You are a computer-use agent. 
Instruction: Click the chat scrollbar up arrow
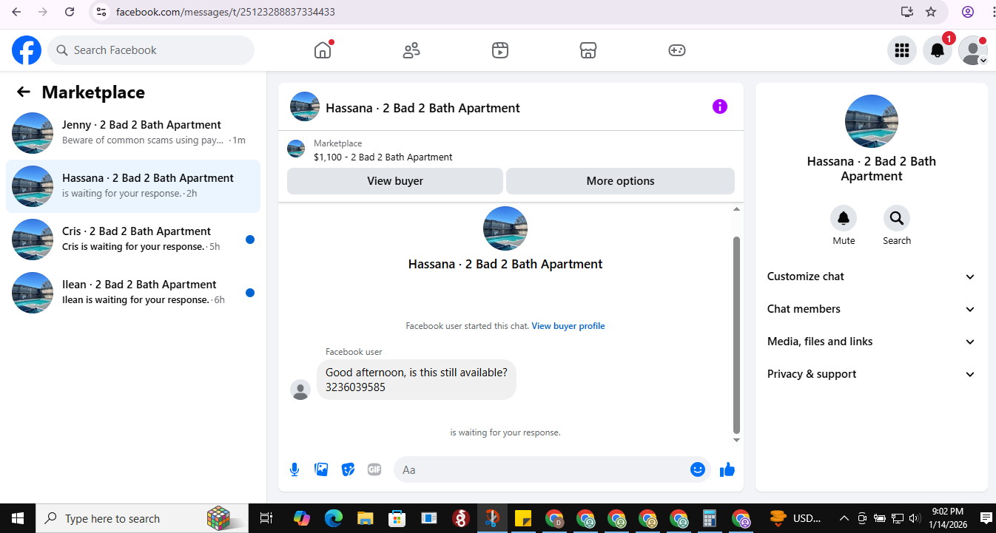coord(736,209)
